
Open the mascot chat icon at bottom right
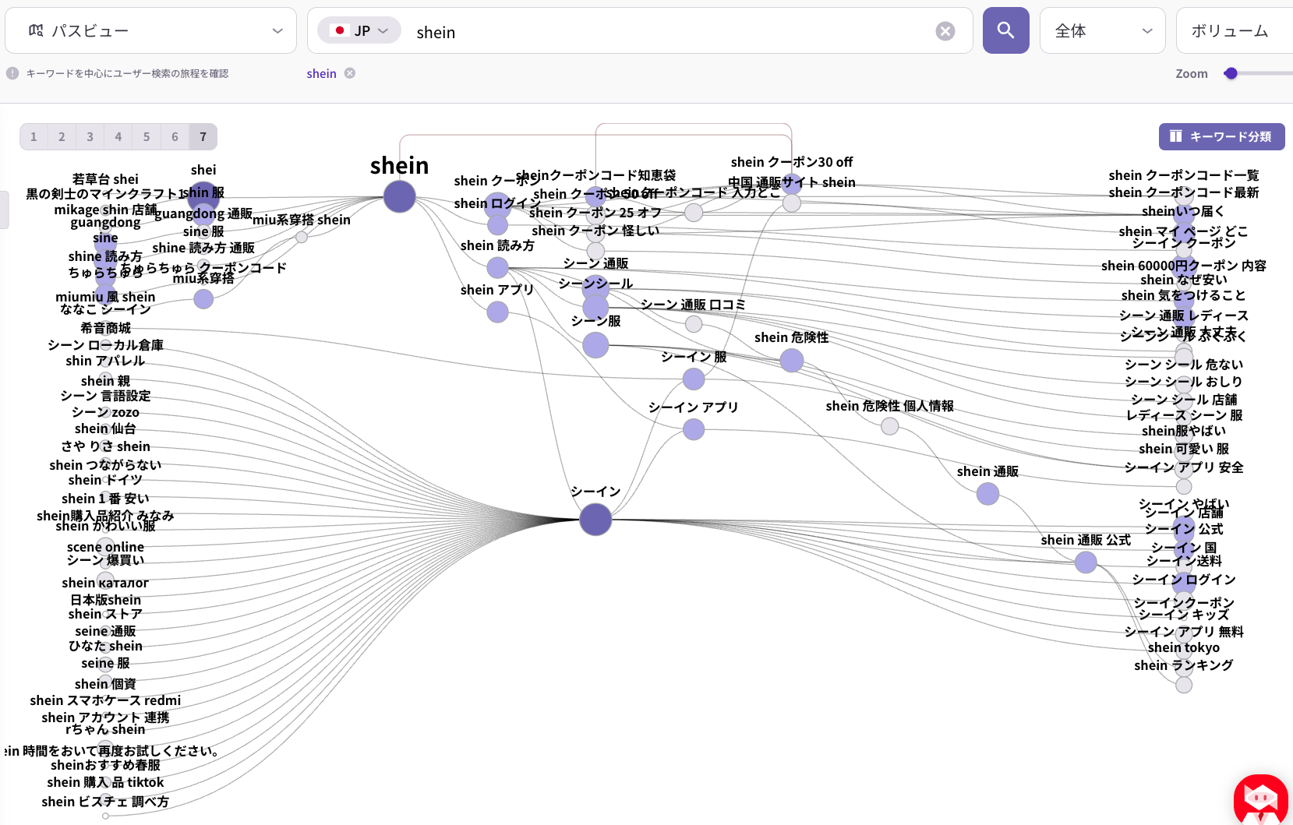pyautogui.click(x=1260, y=799)
